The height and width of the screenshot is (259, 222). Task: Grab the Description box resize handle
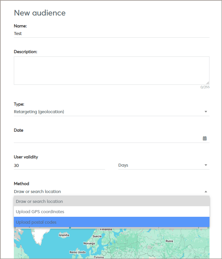208,83
